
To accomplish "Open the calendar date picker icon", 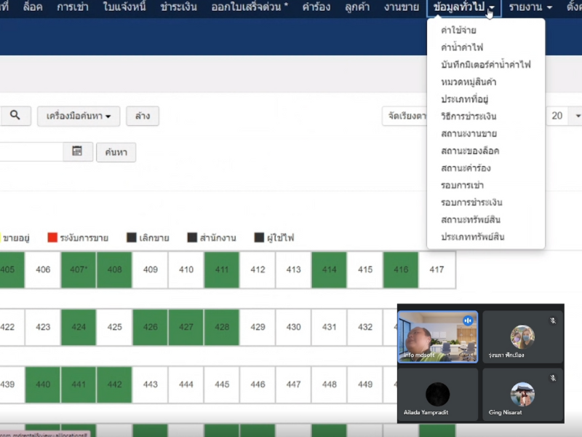I will pyautogui.click(x=77, y=151).
